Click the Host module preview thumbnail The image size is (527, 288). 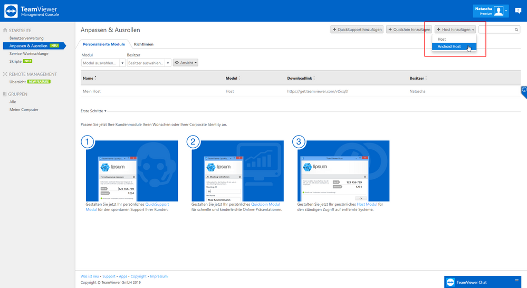tap(343, 171)
